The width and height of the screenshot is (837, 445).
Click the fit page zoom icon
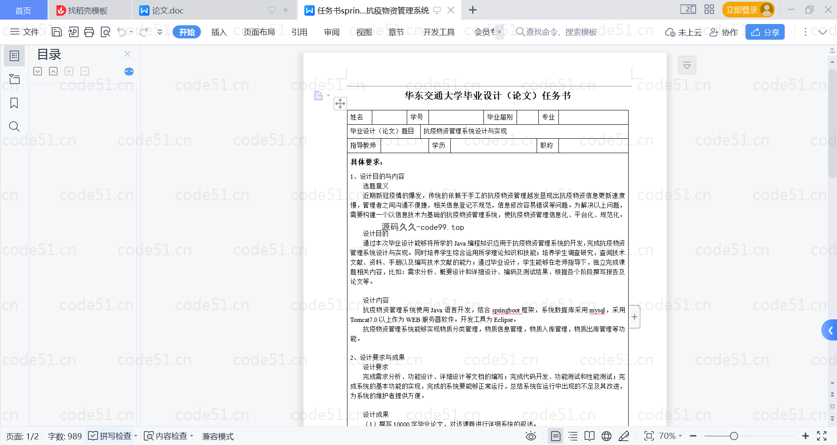(649, 436)
